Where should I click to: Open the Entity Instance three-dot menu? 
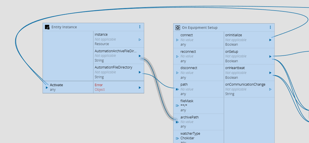pyautogui.click(x=140, y=27)
